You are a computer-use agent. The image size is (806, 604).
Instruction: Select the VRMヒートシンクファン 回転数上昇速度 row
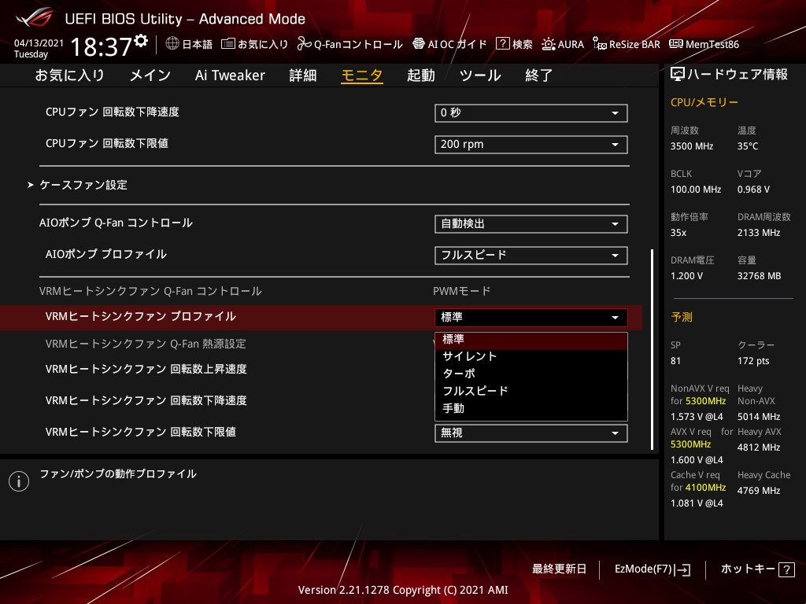pyautogui.click(x=146, y=370)
